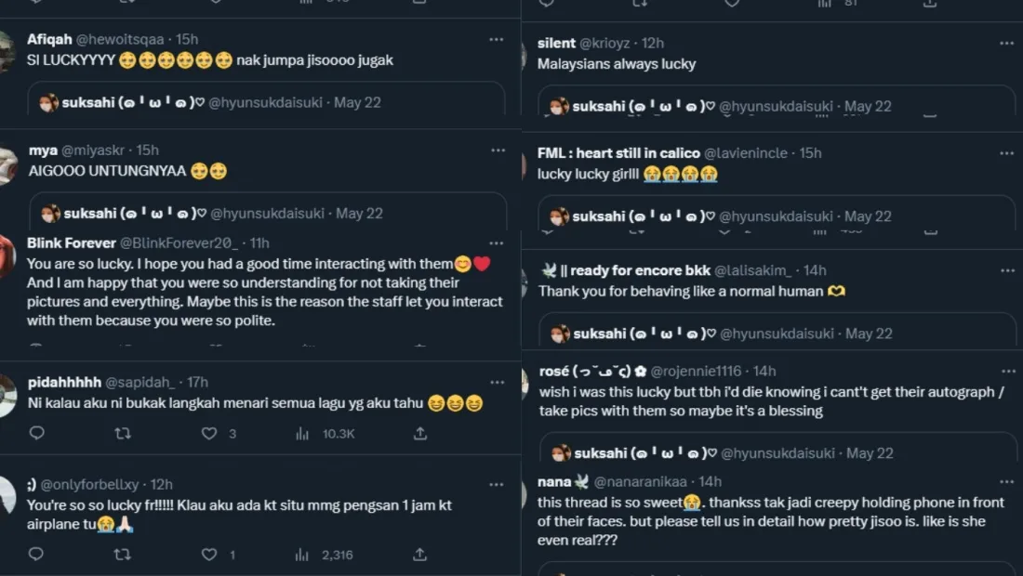Share pidahhhhh's tweet
The height and width of the screenshot is (576, 1023).
[x=420, y=433]
